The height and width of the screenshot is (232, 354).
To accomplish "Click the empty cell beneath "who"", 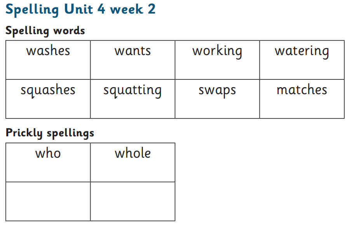I will click(x=48, y=201).
